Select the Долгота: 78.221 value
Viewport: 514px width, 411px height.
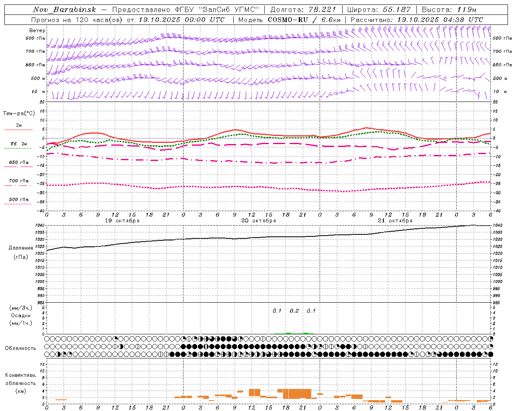coord(303,10)
